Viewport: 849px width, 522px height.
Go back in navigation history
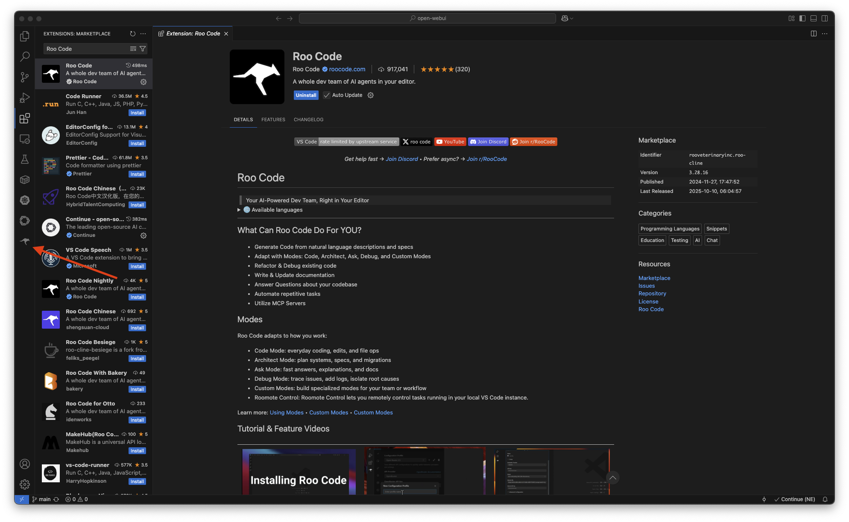pos(278,18)
